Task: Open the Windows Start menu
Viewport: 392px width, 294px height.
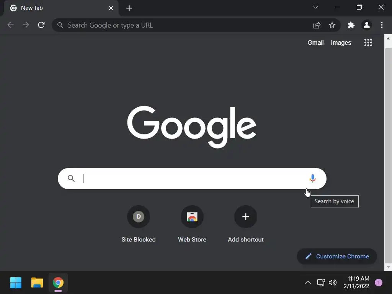Action: tap(16, 283)
